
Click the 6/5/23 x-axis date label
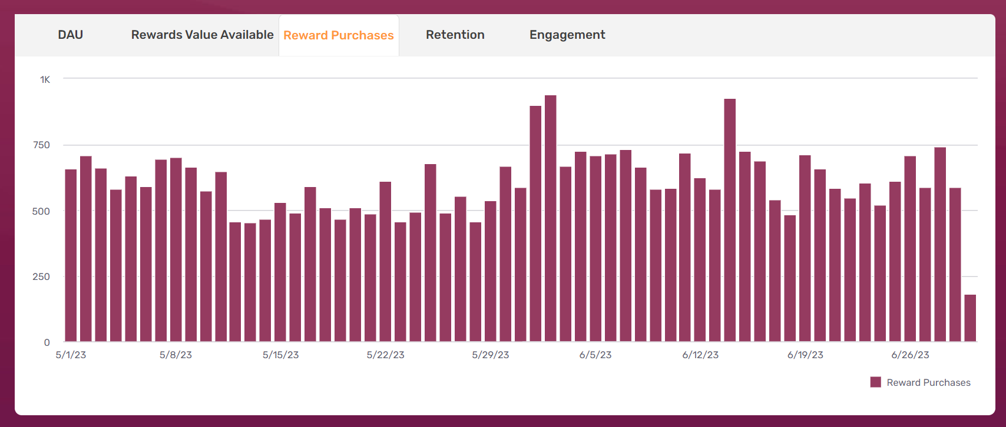[595, 355]
